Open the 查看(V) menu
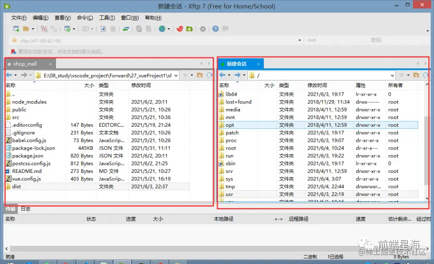The width and height of the screenshot is (434, 264). (x=63, y=18)
